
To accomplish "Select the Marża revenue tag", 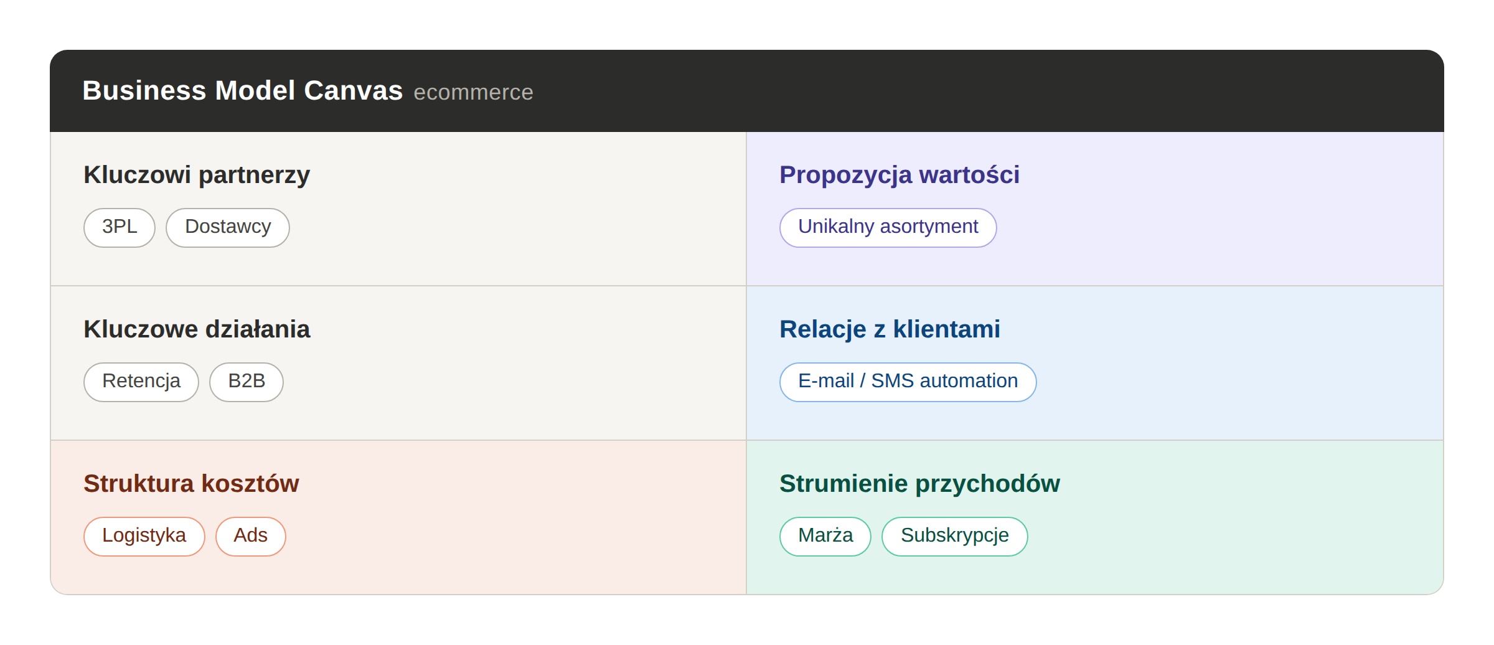I will pos(825,537).
